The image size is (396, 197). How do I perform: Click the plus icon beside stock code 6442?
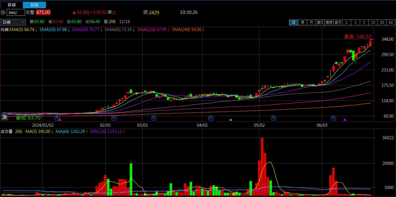tap(3, 13)
